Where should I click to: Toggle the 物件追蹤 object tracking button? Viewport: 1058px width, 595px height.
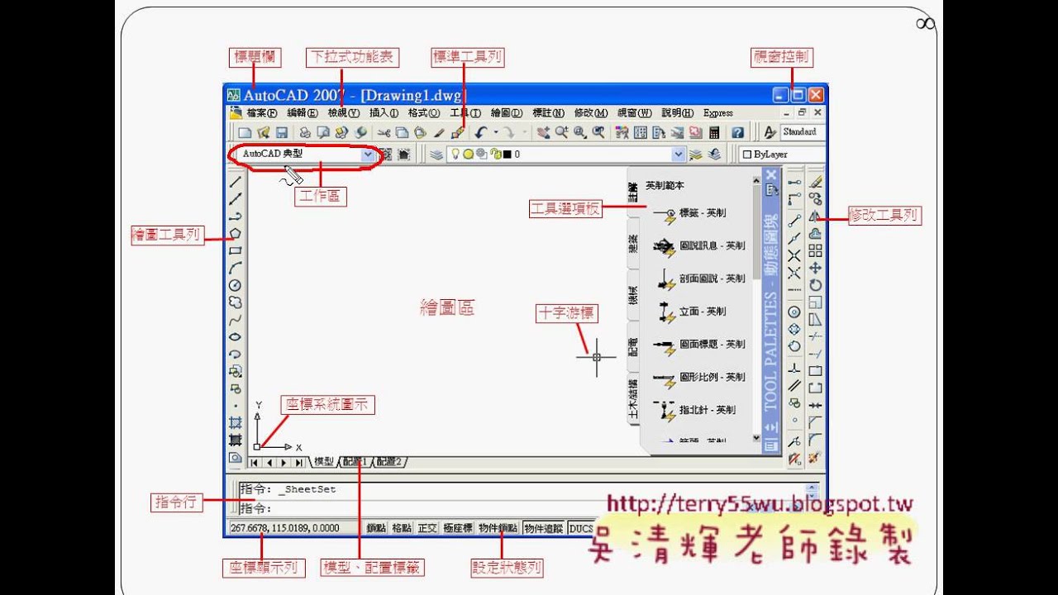click(543, 528)
